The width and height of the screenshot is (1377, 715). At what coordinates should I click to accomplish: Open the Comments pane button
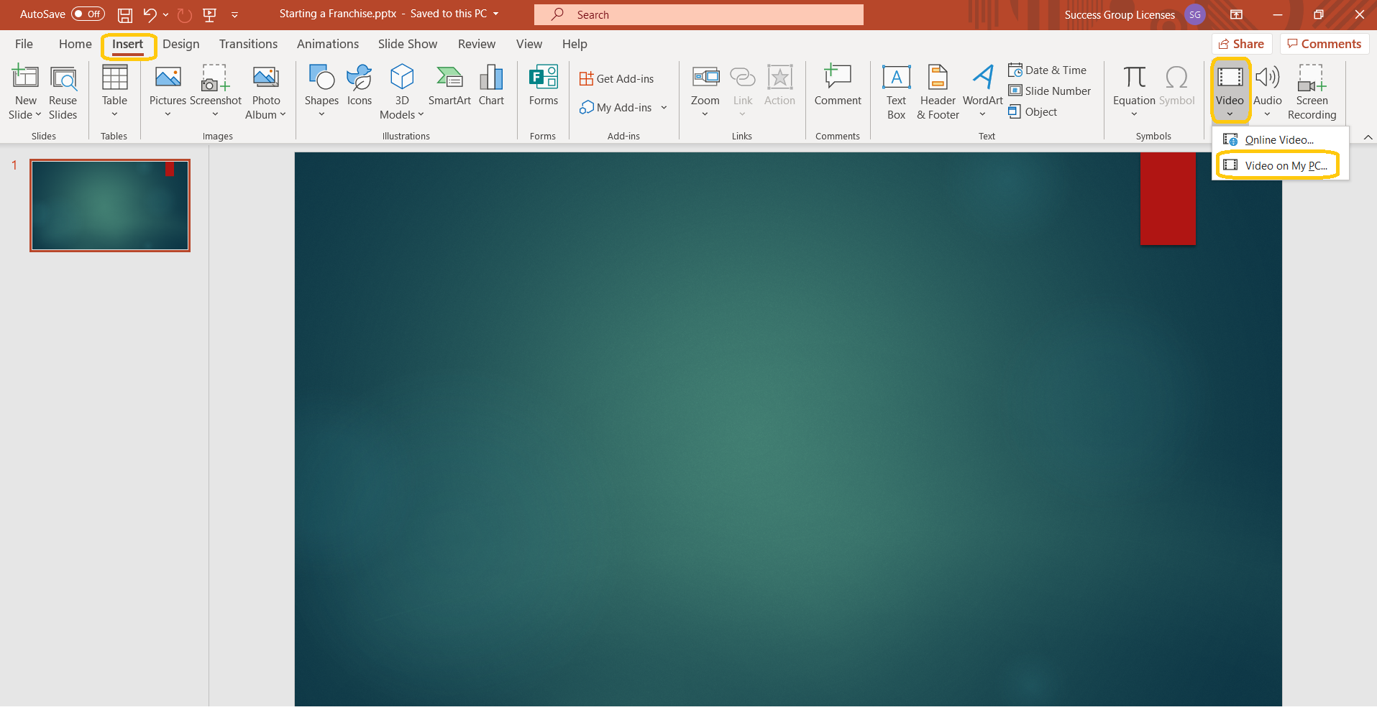(x=1324, y=44)
